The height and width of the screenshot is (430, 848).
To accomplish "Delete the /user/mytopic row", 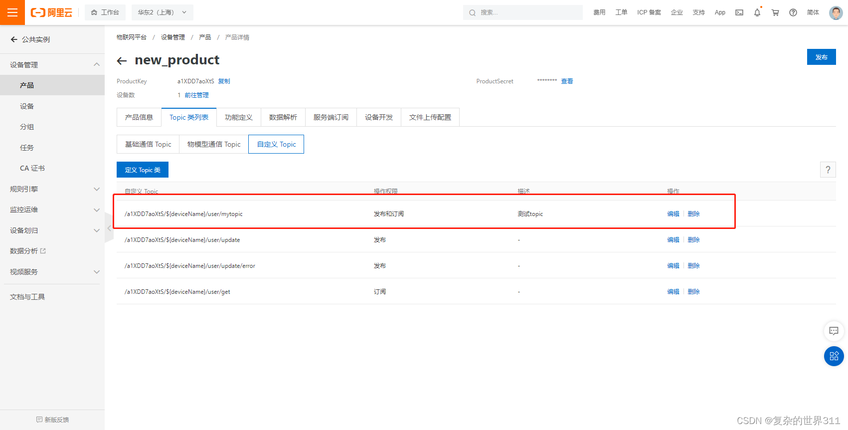I will pos(694,214).
